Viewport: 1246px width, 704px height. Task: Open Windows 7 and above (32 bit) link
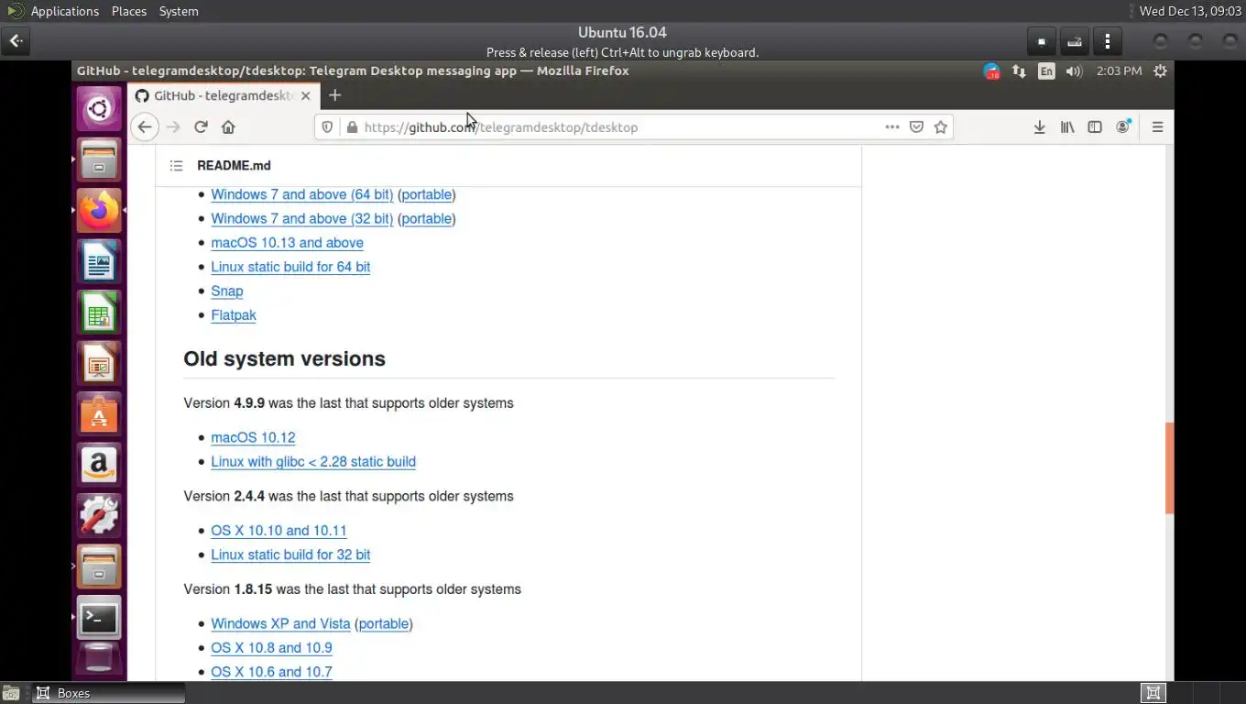tap(301, 218)
